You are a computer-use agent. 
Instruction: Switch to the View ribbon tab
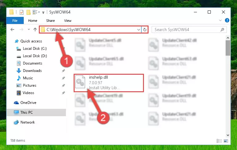(68, 21)
